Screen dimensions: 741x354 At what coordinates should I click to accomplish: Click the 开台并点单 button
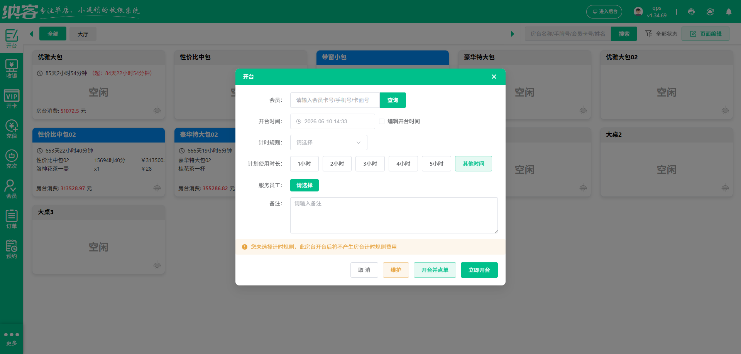435,270
